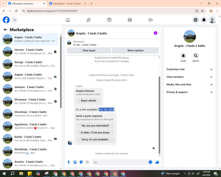Open Chrome three-dot menu
221x177 pixels.
point(217,11)
